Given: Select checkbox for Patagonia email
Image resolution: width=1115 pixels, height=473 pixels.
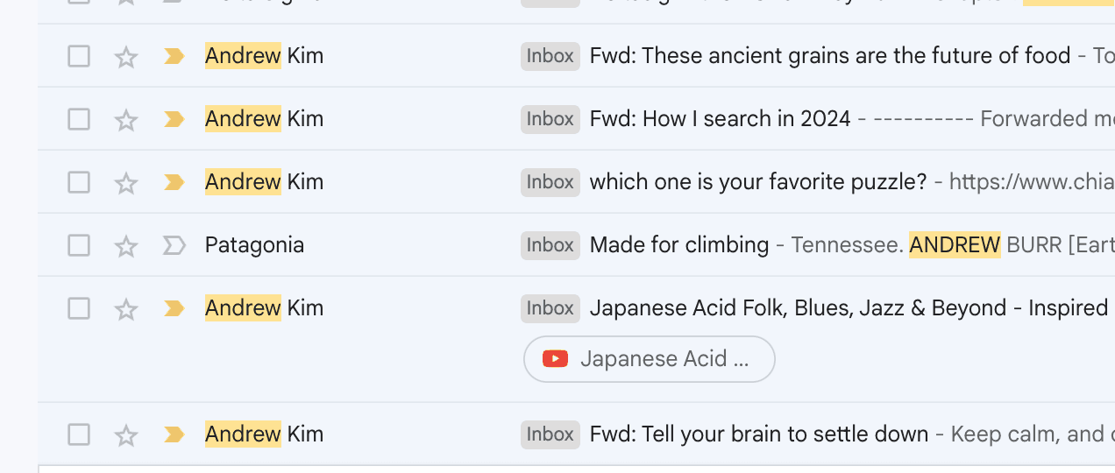Looking at the screenshot, I should pyautogui.click(x=79, y=245).
